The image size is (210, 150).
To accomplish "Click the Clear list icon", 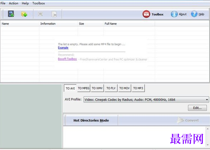I will click(x=54, y=14).
